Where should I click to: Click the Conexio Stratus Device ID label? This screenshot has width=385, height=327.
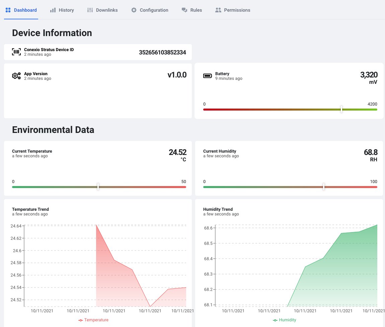click(x=49, y=49)
